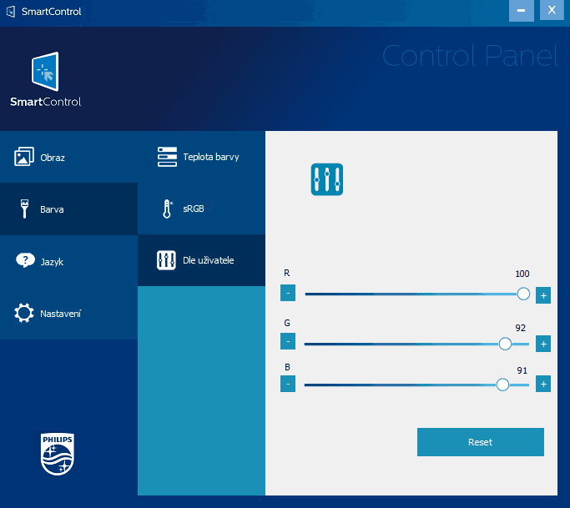The width and height of the screenshot is (570, 508).
Task: Open the Nastavení gear icon
Action: pyautogui.click(x=24, y=313)
